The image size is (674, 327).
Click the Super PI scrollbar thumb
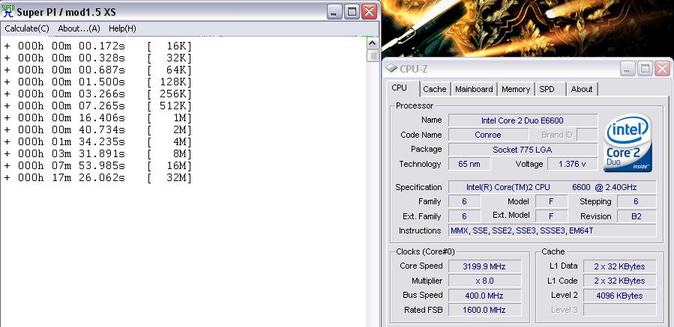(373, 55)
